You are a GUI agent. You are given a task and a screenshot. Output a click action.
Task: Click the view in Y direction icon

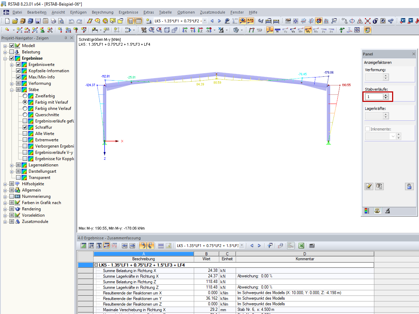pyautogui.click(x=193, y=30)
